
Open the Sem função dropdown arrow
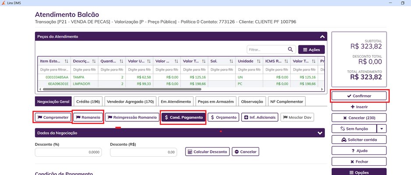tap(382, 128)
